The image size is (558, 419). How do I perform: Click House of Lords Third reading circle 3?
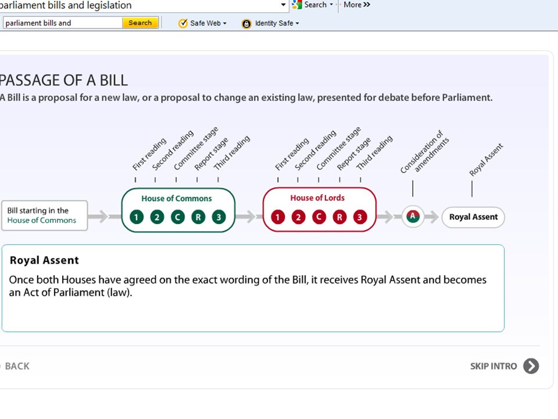[x=360, y=217]
